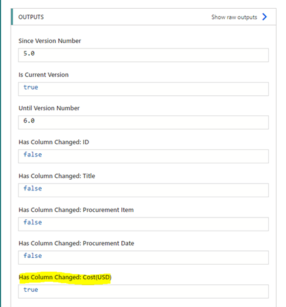
Task: Click the Has Column Changed: ID label
Action: [54, 142]
